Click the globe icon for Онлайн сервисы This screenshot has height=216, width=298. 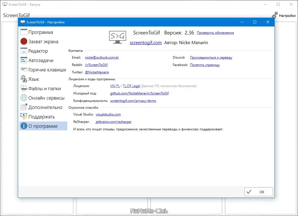pos(24,98)
